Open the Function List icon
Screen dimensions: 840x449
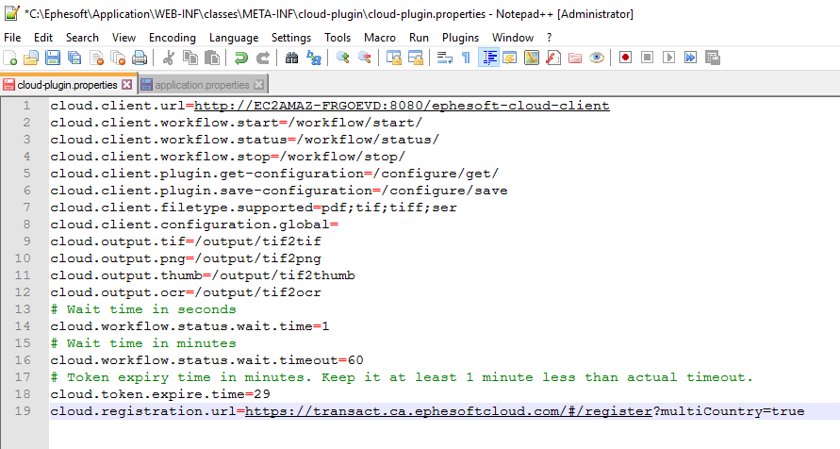[x=553, y=58]
